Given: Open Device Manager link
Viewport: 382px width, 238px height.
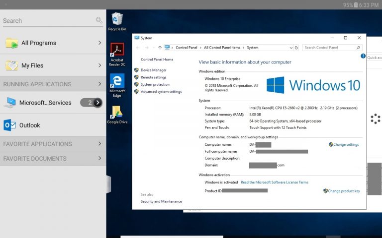Looking at the screenshot, I should pyautogui.click(x=153, y=70).
